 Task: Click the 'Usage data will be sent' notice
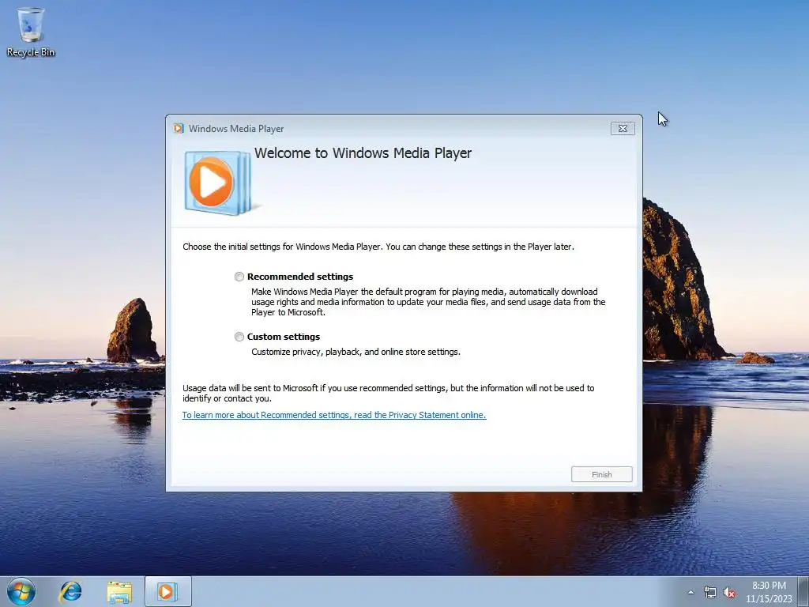tap(389, 394)
